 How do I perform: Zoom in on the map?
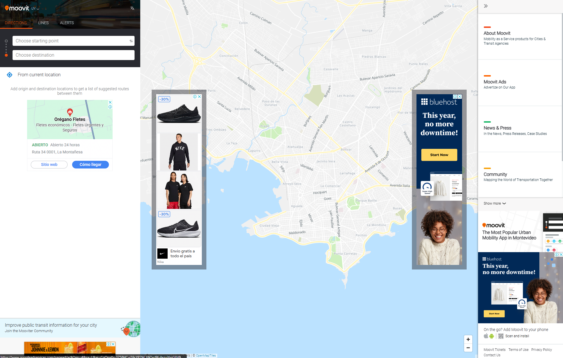468,339
